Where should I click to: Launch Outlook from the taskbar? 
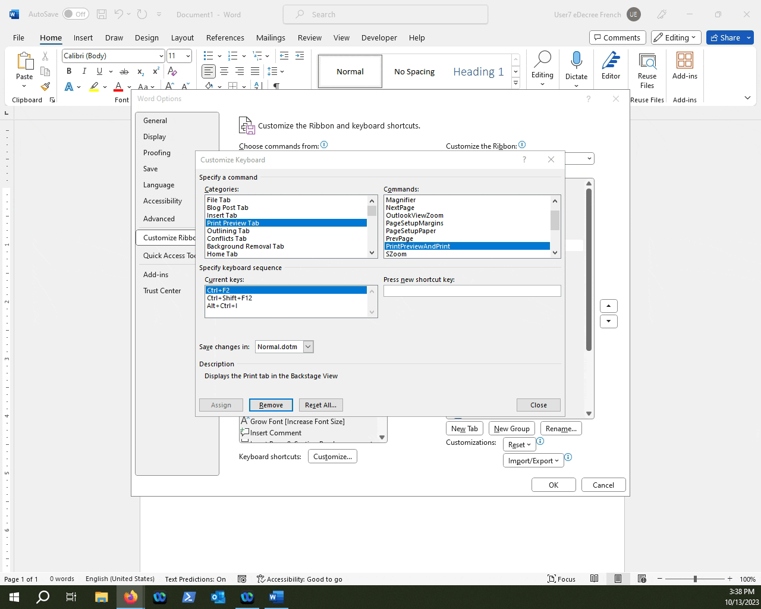(x=218, y=597)
